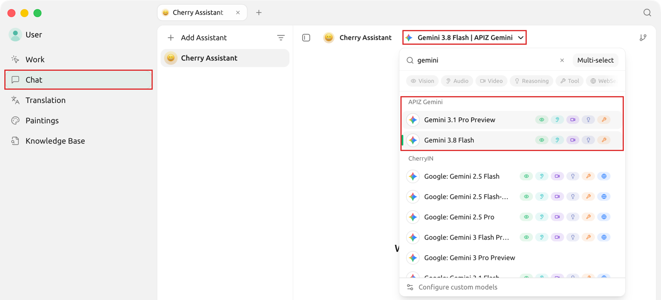Clear the gemini search text

point(562,60)
